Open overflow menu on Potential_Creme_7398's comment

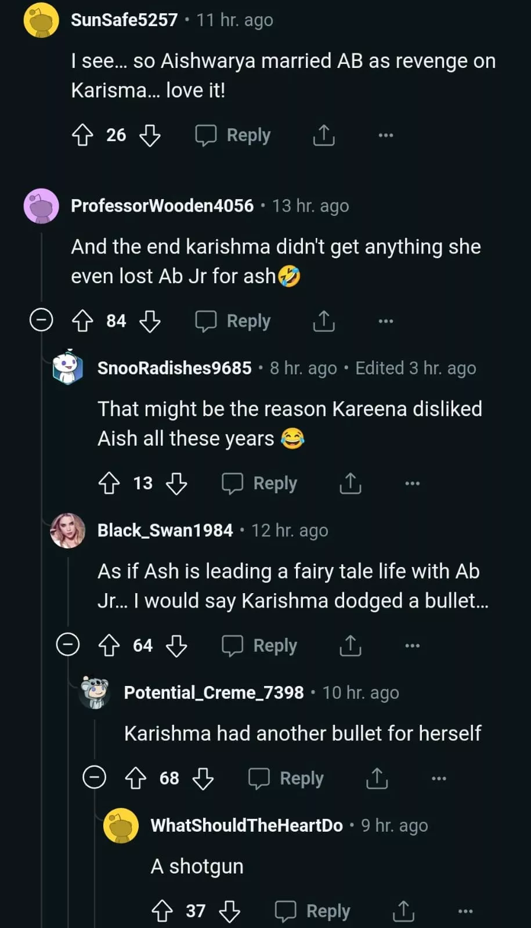pyautogui.click(x=439, y=778)
